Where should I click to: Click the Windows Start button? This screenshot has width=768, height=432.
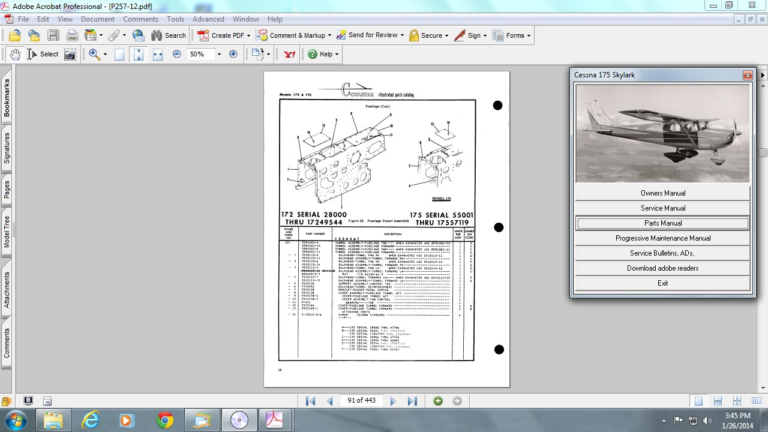[x=14, y=419]
